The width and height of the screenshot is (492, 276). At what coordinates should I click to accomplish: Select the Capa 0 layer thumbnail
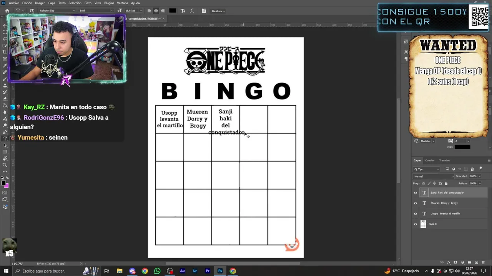(x=423, y=224)
